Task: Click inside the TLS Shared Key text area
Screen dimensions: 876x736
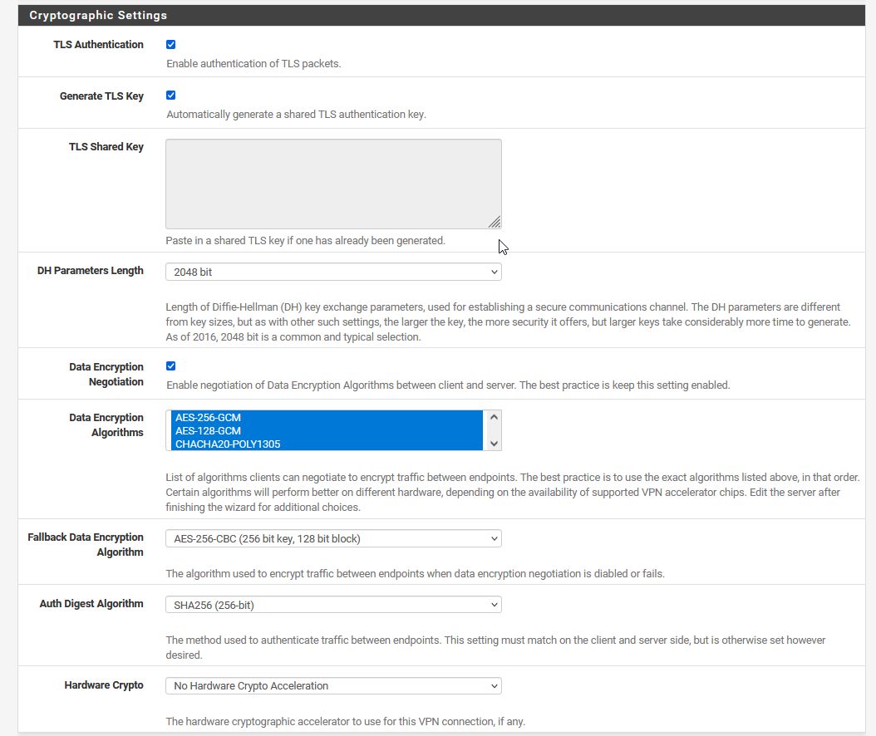Action: coord(332,183)
